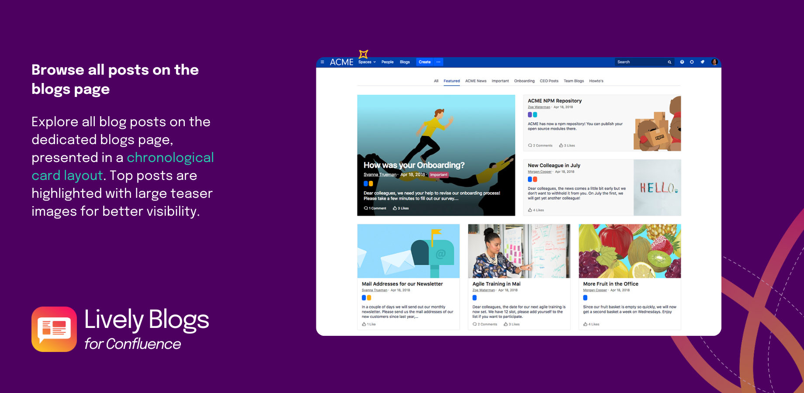Open 2 Comments on ACME NPM Repository

[x=540, y=145]
